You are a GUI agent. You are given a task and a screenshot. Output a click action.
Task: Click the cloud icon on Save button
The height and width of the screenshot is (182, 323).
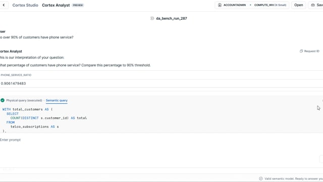point(313,5)
